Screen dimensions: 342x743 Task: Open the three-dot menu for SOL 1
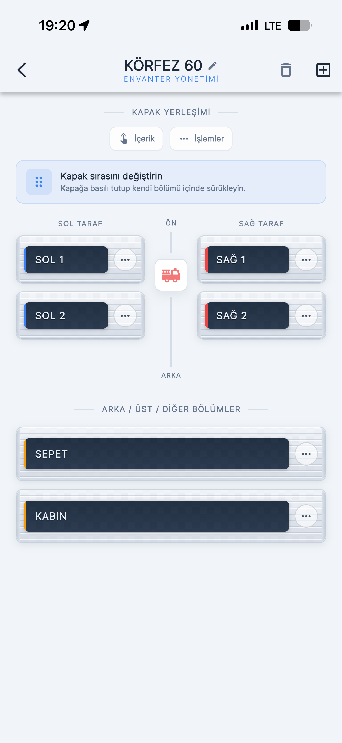[125, 260]
